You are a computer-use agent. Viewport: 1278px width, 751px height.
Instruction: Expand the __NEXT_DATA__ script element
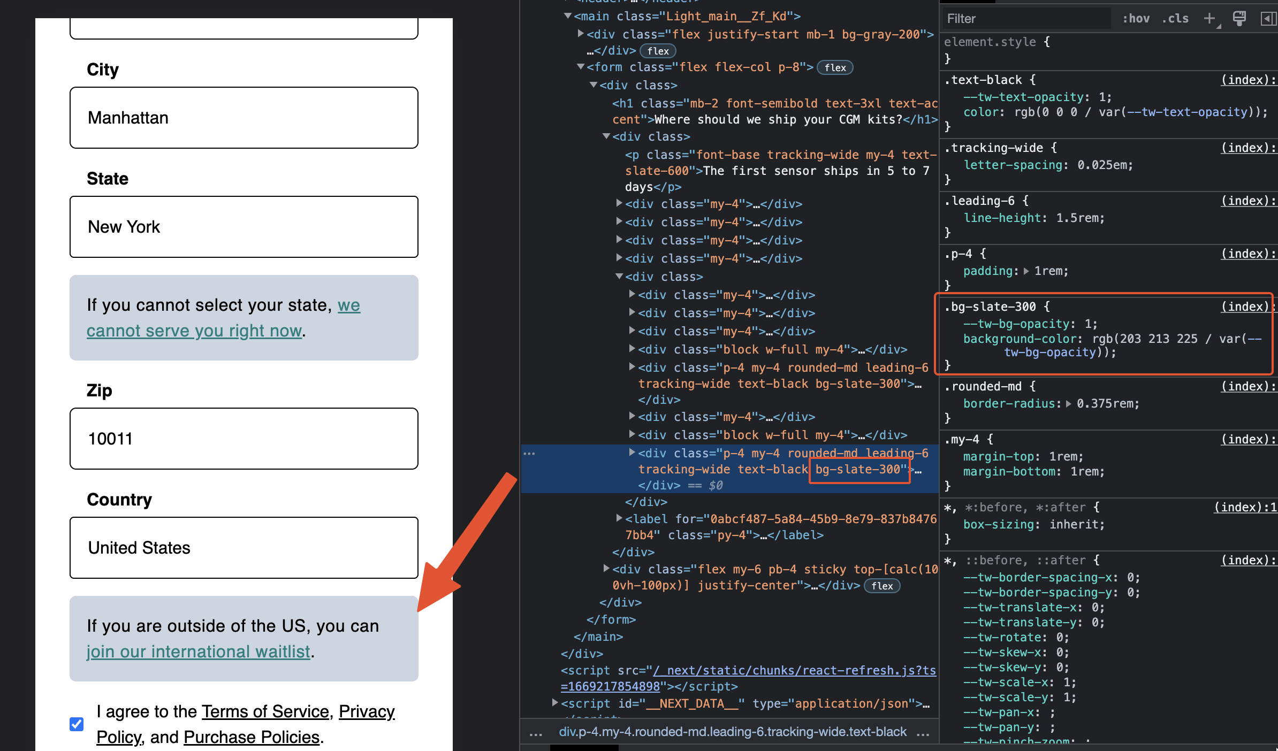point(554,703)
